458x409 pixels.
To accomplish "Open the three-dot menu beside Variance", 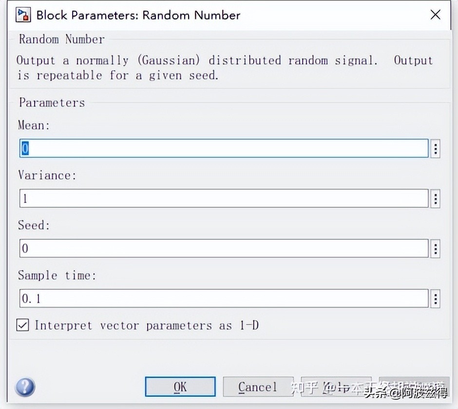I will click(436, 199).
